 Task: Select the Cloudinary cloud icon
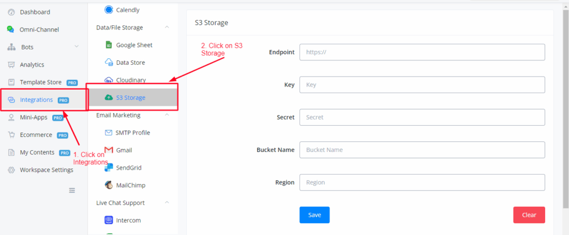click(x=108, y=80)
